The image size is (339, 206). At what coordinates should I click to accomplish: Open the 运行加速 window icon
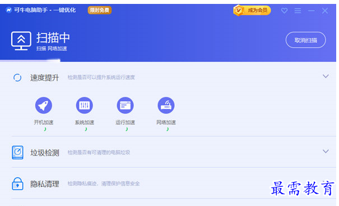pos(125,105)
